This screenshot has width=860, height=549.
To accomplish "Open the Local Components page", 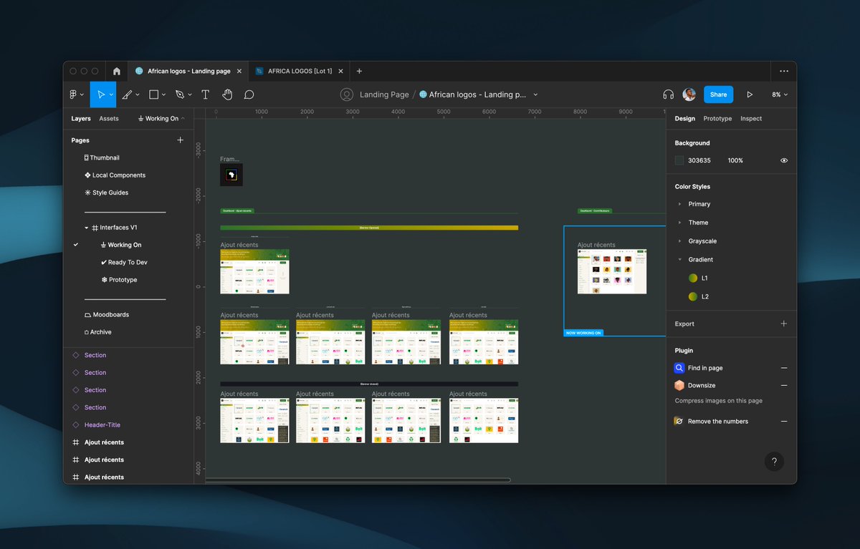I will [x=118, y=175].
